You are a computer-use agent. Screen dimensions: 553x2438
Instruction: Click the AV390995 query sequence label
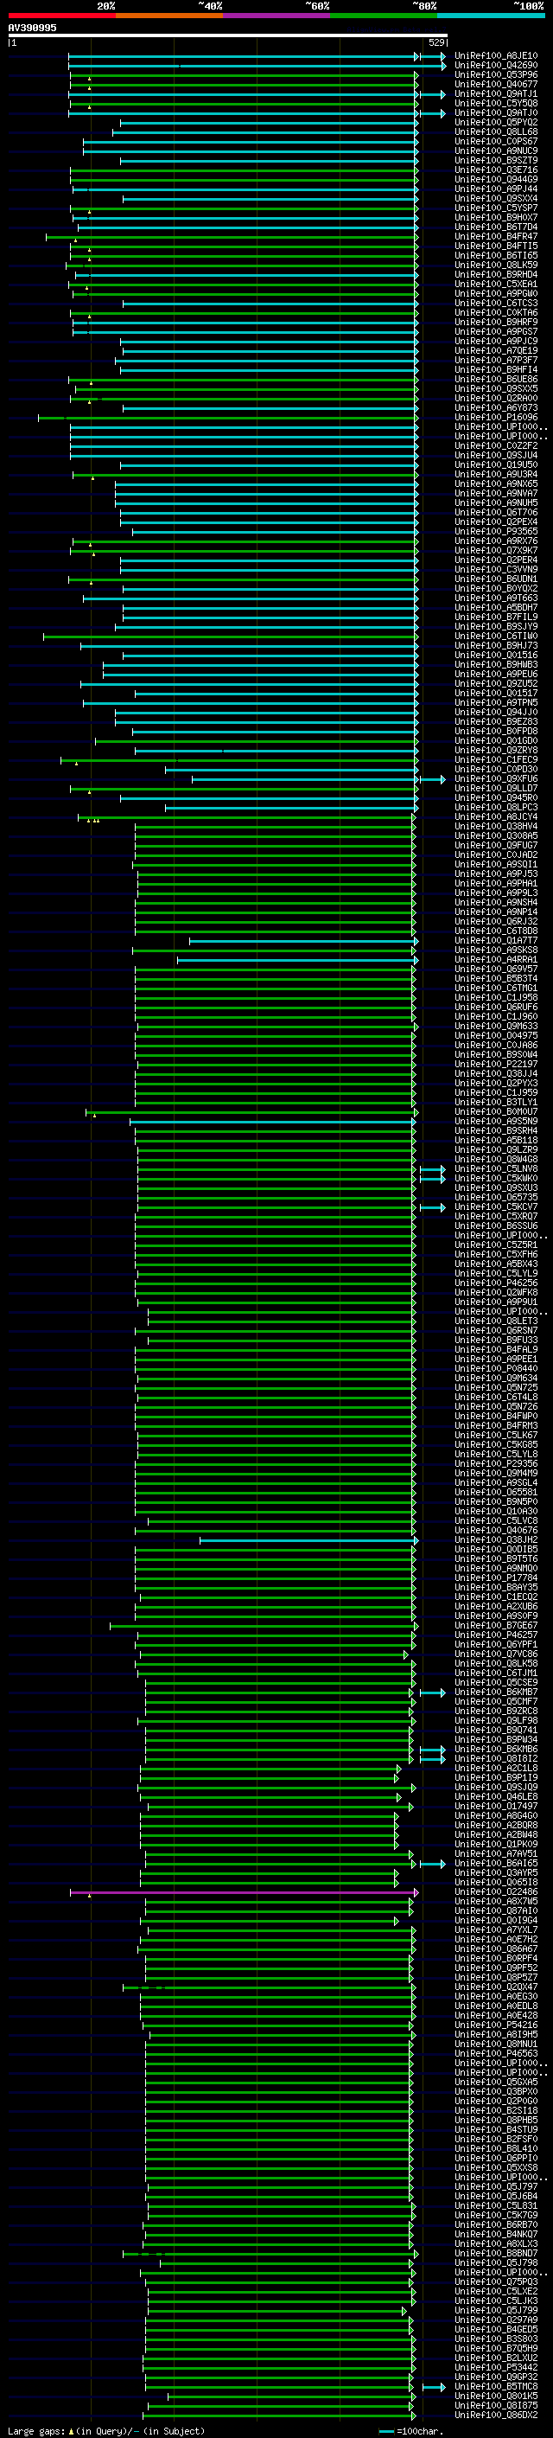(x=32, y=28)
